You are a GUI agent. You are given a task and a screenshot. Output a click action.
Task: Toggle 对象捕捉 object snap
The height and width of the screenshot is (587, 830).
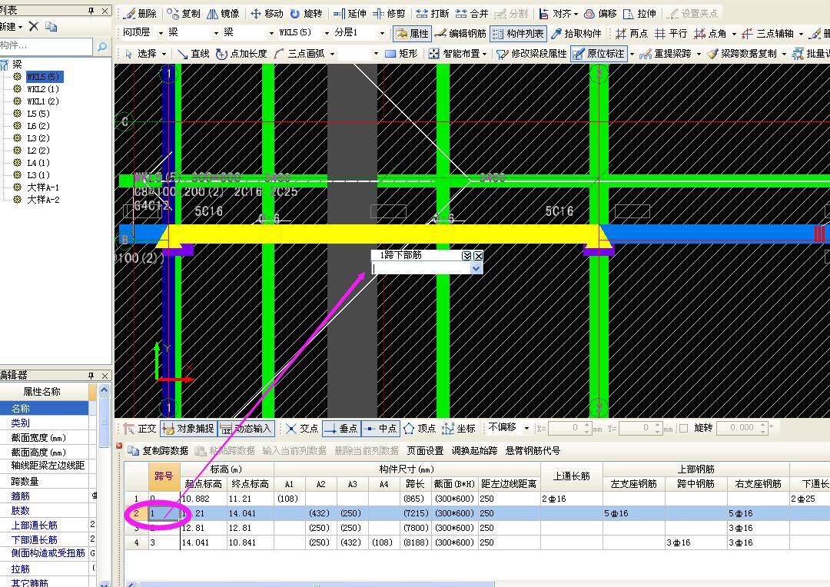coord(188,428)
